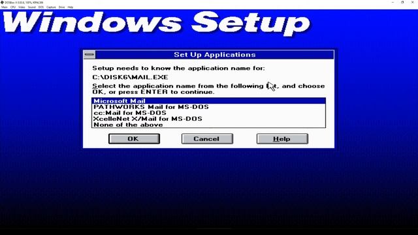Screen dimensions: 418x235
Task: Open the CPU menu
Action: tap(13, 7)
